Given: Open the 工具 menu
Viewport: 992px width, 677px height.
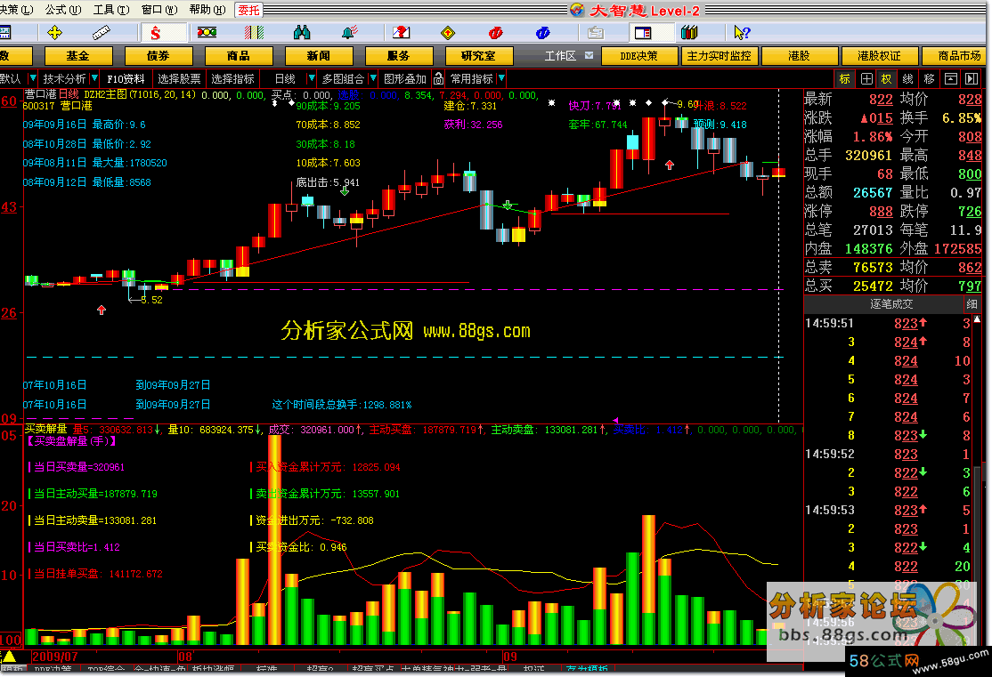Looking at the screenshot, I should tap(111, 10).
